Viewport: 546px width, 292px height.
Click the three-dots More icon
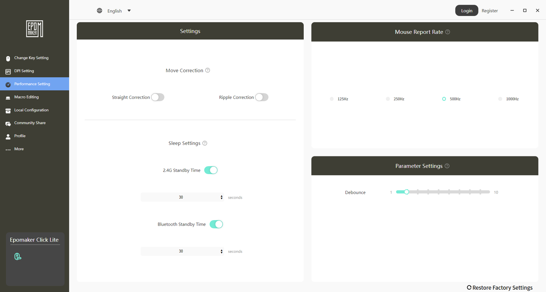(8, 150)
